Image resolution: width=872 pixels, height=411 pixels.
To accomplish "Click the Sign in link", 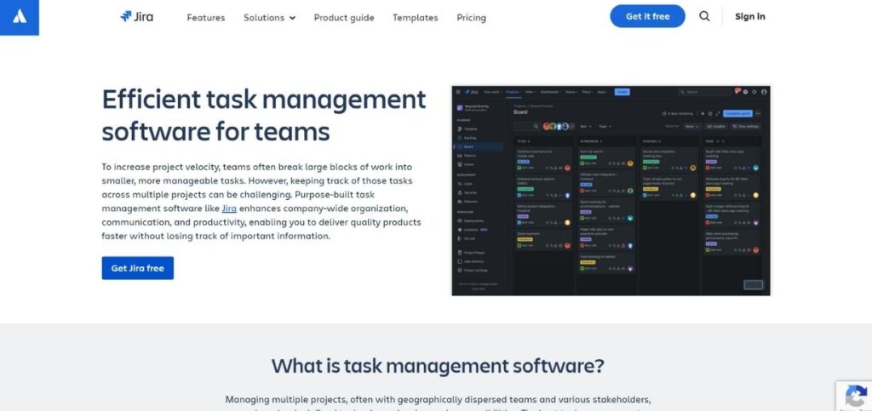I will pyautogui.click(x=749, y=17).
